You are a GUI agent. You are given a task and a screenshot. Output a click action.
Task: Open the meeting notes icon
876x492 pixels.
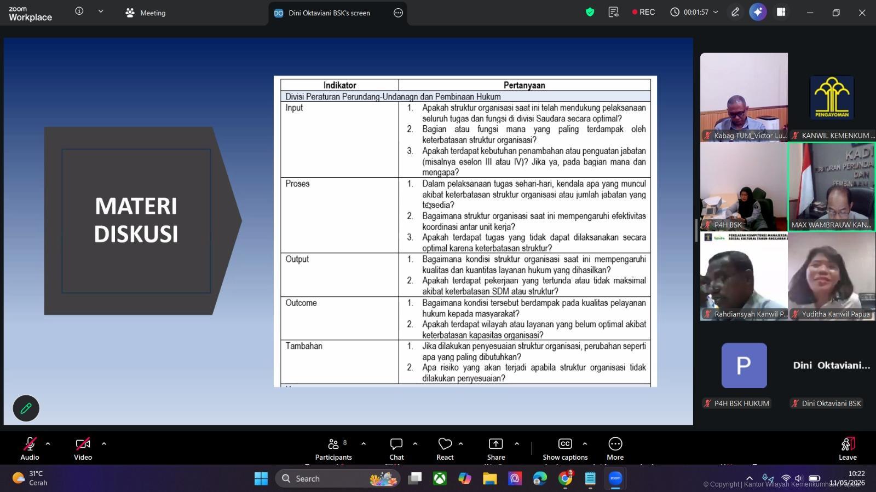tap(613, 12)
